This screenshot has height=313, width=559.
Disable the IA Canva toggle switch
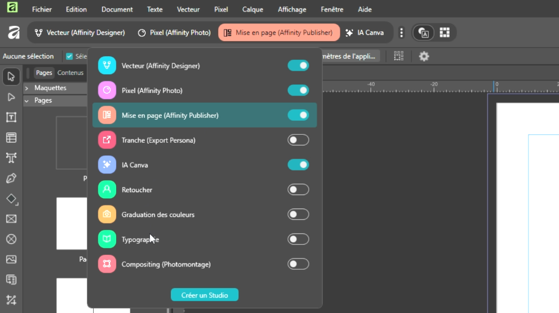(x=298, y=164)
